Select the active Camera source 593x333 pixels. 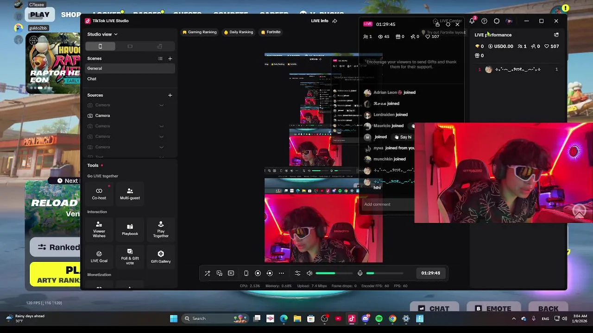point(130,116)
